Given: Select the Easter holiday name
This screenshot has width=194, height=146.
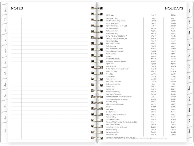Looking at the screenshot, I should click(x=109, y=56).
